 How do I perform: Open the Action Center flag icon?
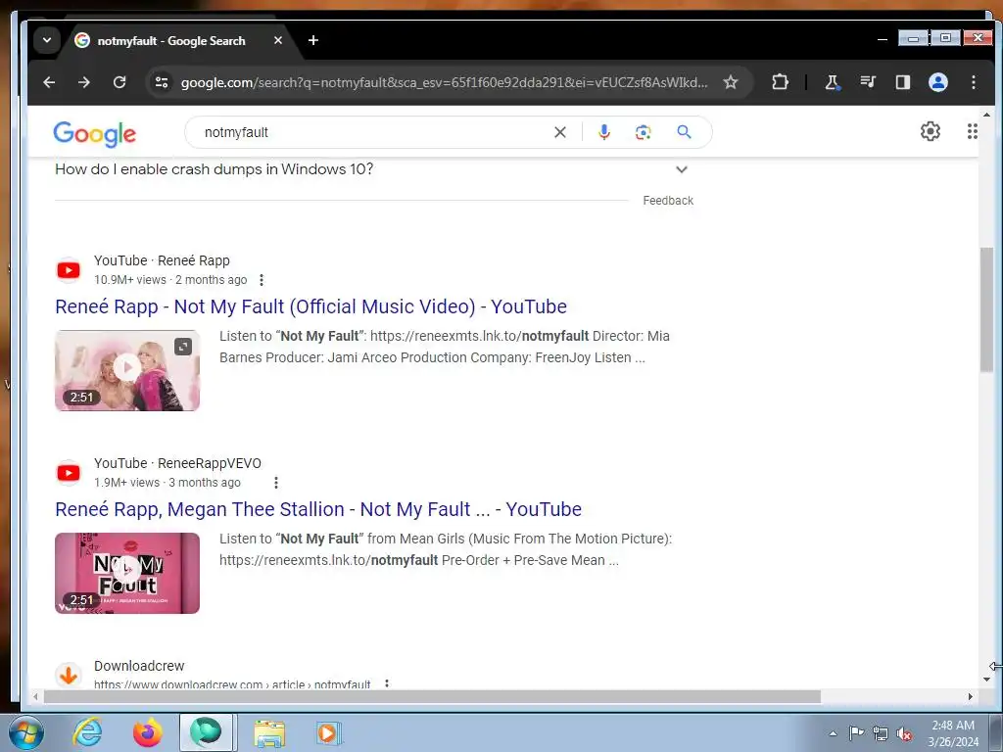pos(856,733)
